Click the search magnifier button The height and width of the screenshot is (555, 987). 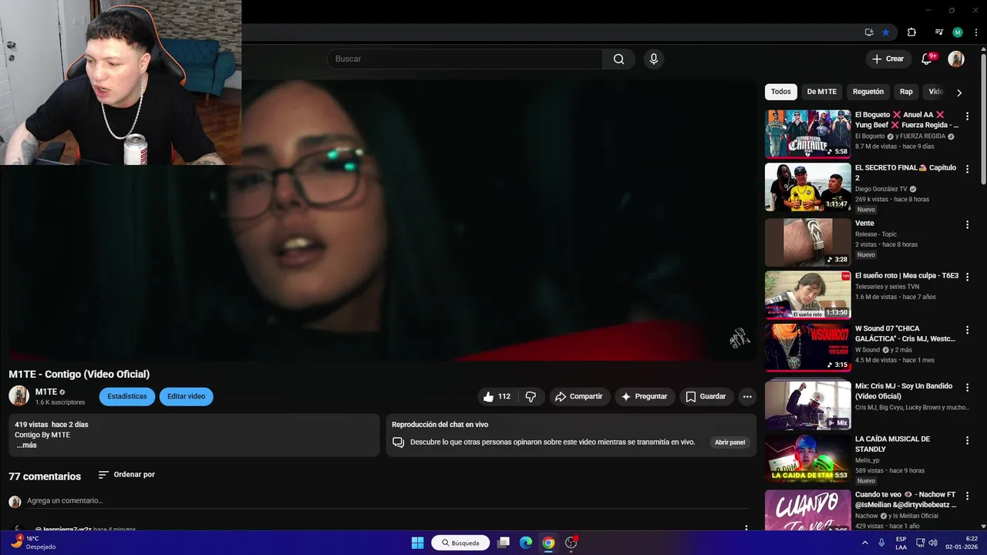pyautogui.click(x=618, y=59)
